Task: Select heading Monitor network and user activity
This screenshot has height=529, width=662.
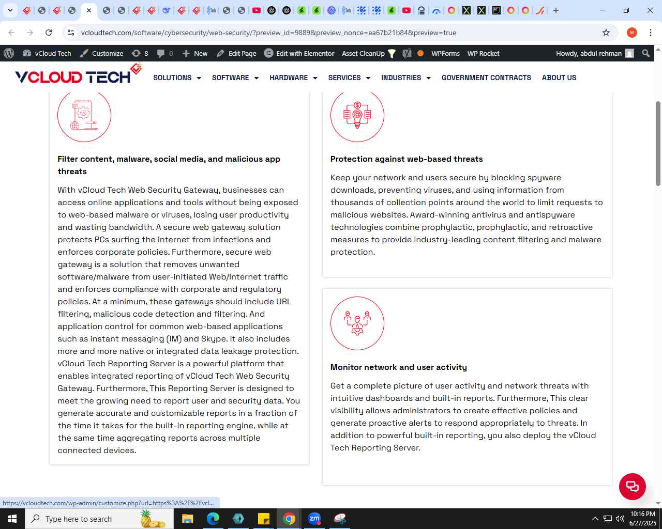Action: tap(399, 367)
